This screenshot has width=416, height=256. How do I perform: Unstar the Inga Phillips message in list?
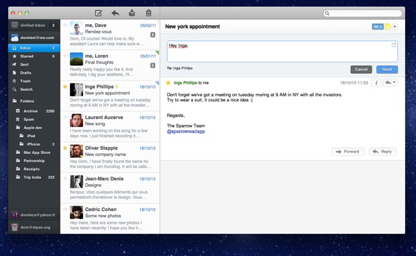tap(65, 87)
